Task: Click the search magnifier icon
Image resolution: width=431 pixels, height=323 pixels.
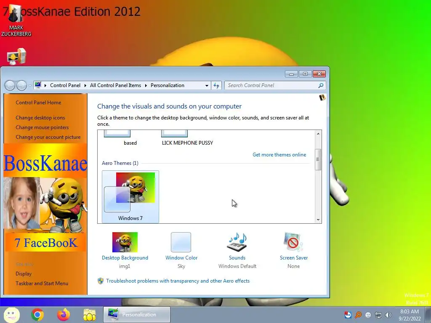Action: click(321, 86)
